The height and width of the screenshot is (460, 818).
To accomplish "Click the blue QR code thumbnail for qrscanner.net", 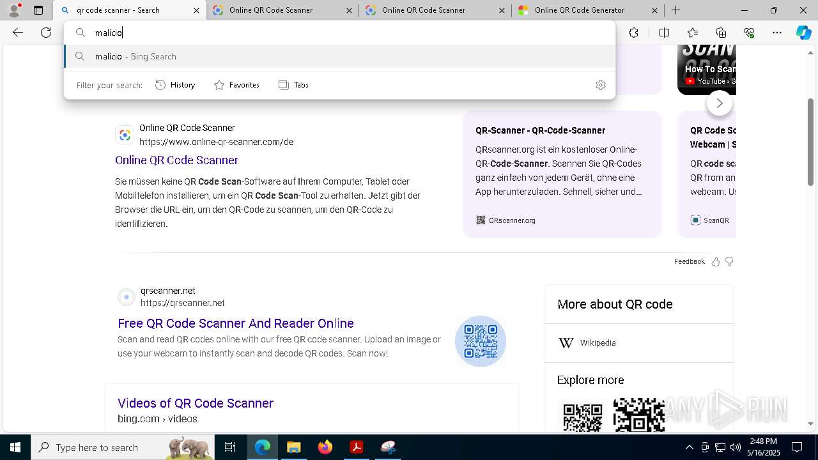I will coord(481,341).
